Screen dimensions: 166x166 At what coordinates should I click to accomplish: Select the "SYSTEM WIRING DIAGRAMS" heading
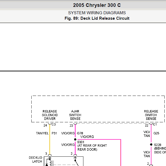(97, 13)
